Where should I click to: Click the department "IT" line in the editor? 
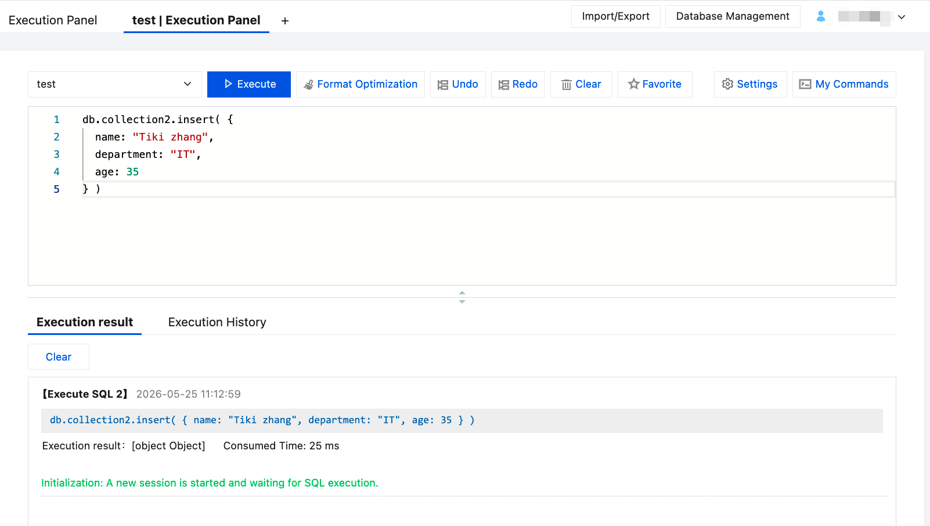click(x=148, y=154)
